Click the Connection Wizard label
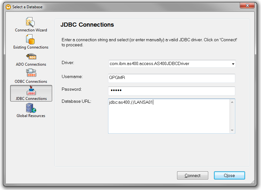The height and width of the screenshot is (190, 261). point(31,30)
